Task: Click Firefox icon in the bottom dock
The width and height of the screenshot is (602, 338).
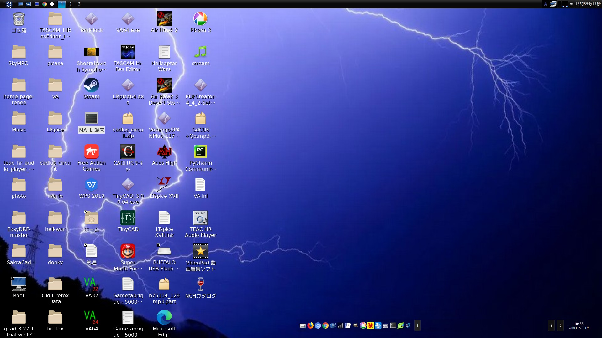Action: point(310,325)
